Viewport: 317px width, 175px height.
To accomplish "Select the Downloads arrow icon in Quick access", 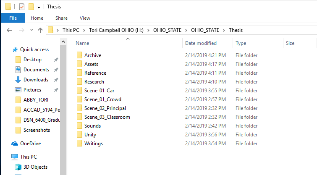I will pos(18,80).
